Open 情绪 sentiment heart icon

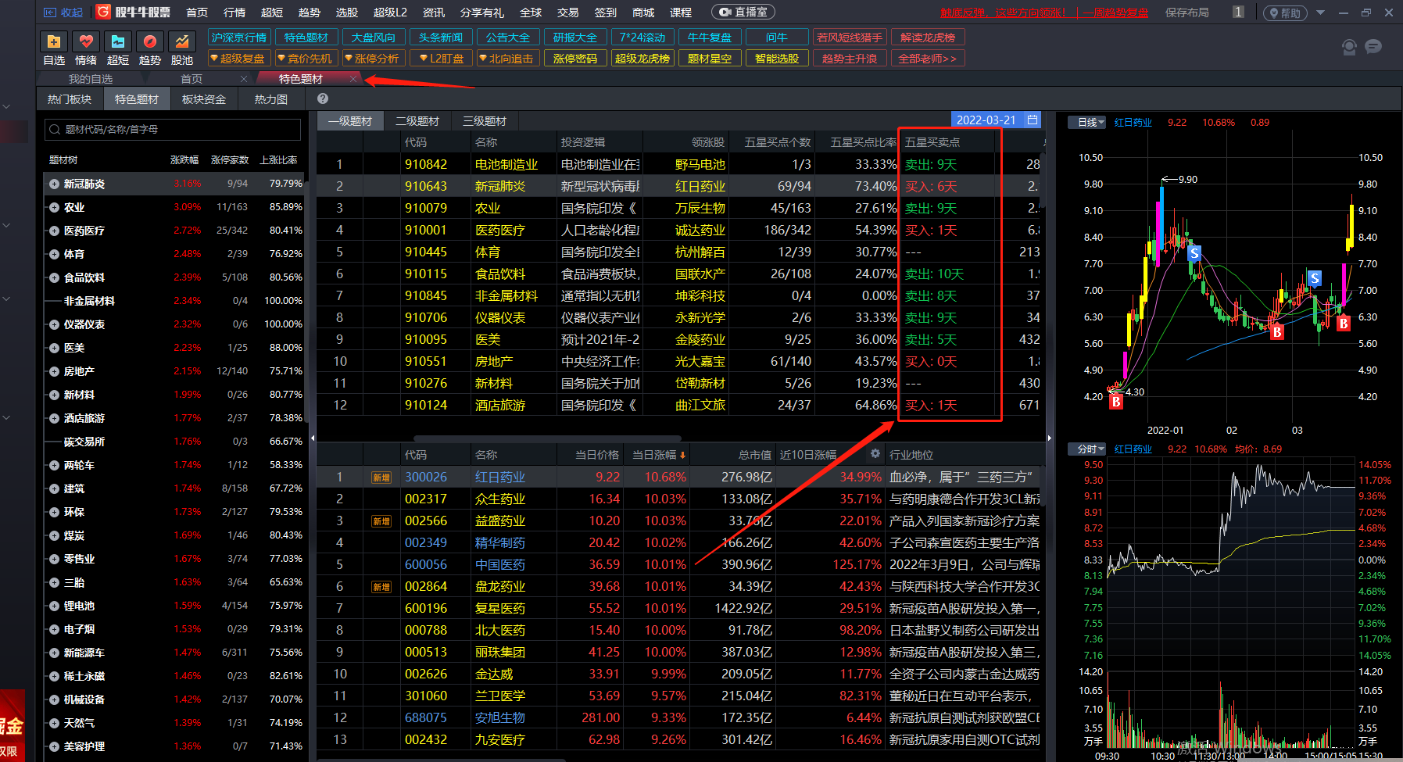86,41
